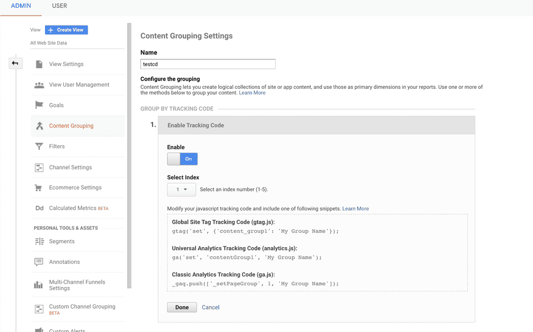Image resolution: width=533 pixels, height=332 pixels.
Task: Click the back arrow button
Action: tap(15, 63)
